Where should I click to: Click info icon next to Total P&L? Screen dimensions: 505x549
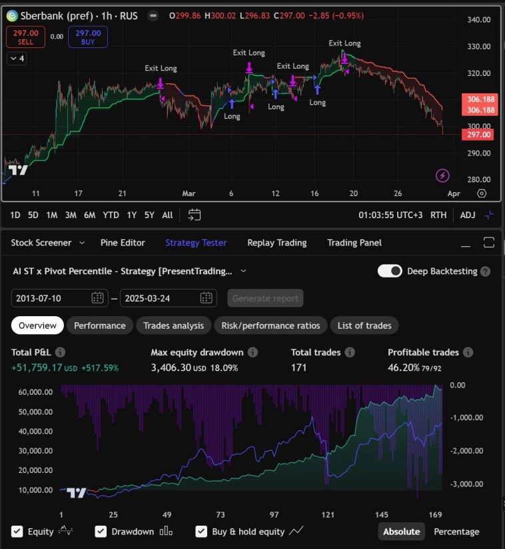point(61,352)
